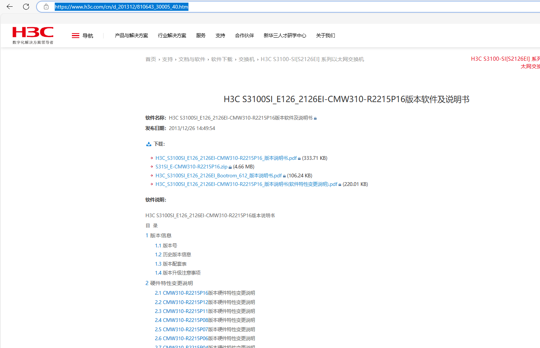540x348 pixels.
Task: Click the page title H3C S3100SI_E126_2126EI-CMW310-R2215P16版本软件及说明书
Action: (x=346, y=99)
